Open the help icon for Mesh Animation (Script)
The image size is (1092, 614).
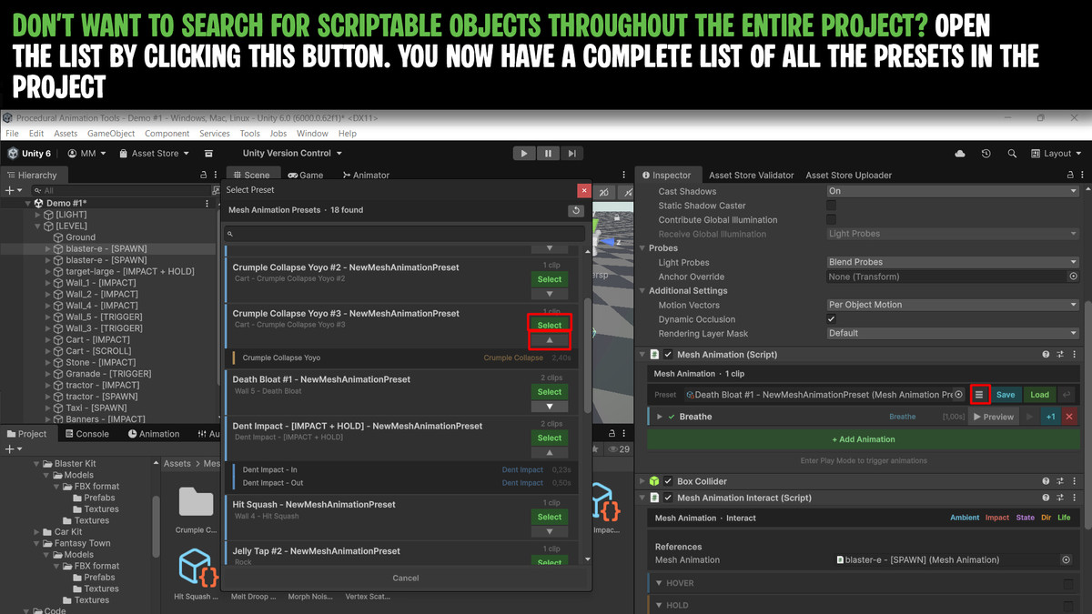click(x=1046, y=355)
